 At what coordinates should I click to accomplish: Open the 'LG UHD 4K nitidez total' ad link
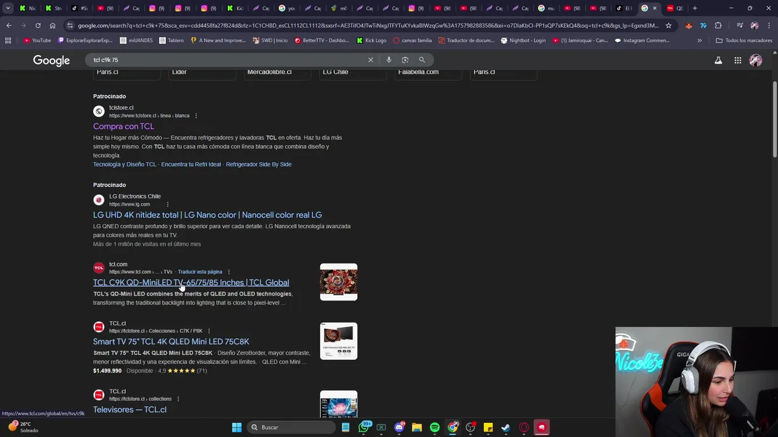click(x=207, y=215)
